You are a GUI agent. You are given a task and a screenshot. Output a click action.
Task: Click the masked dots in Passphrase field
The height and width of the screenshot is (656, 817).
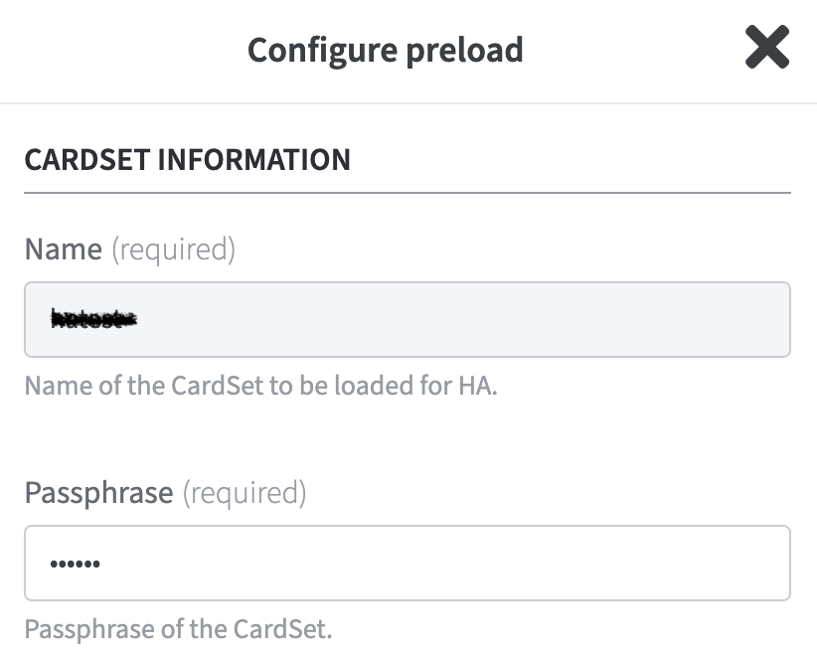[x=76, y=565]
